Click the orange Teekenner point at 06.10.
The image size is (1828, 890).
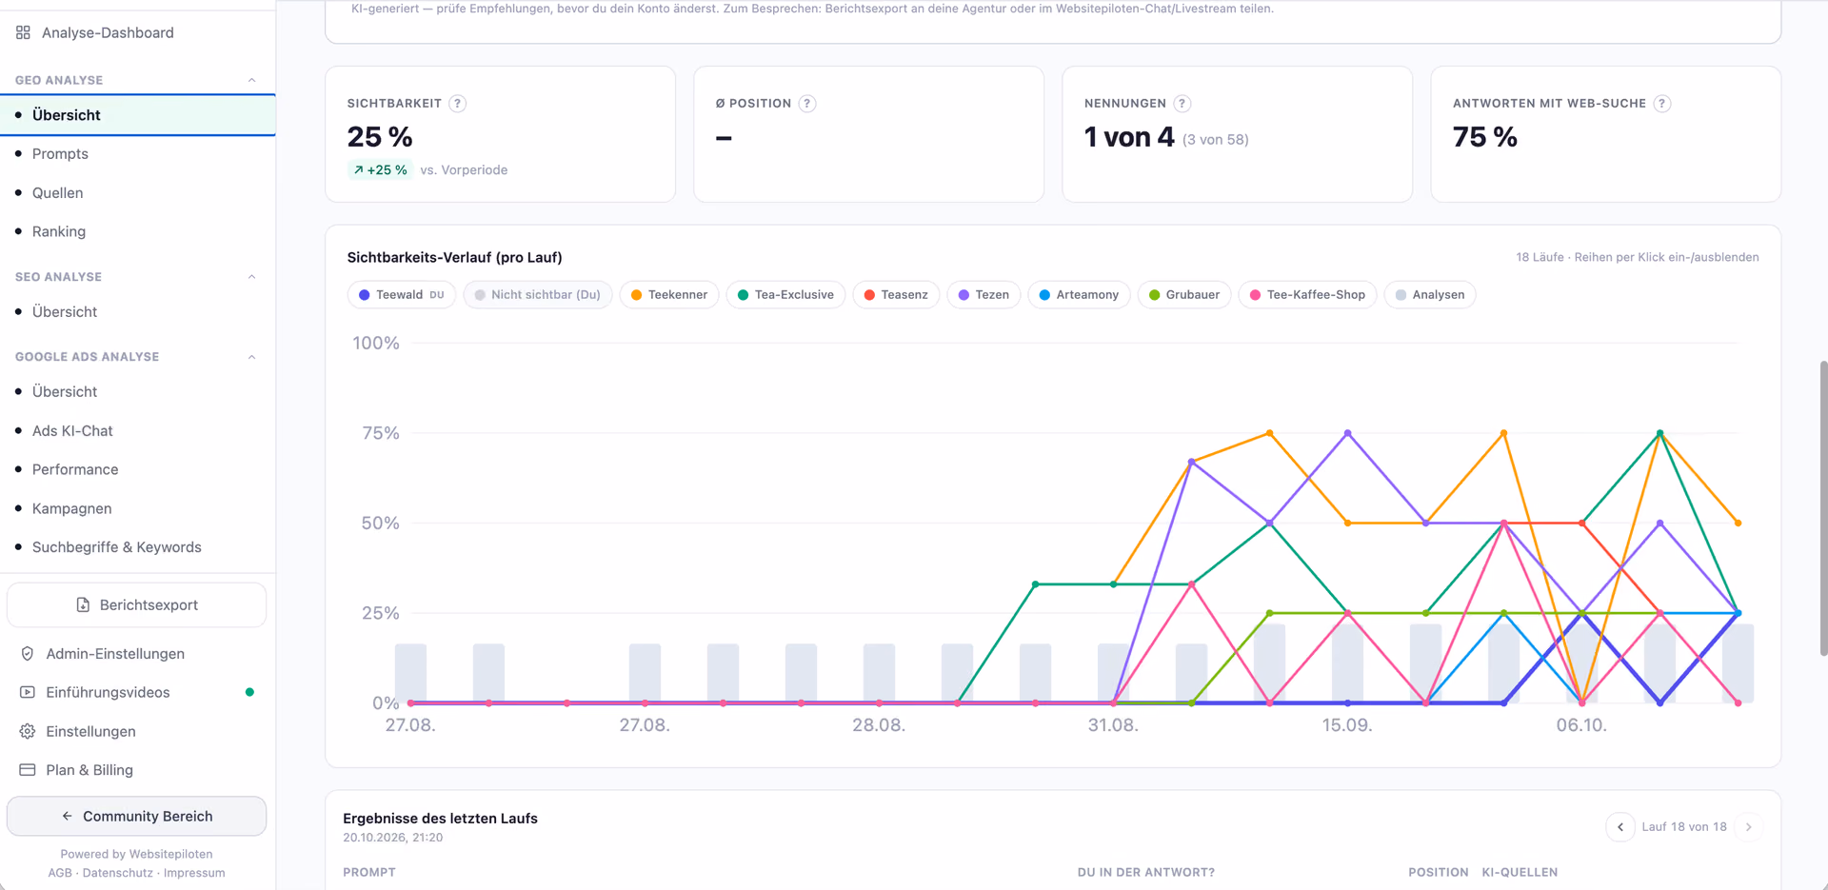coord(1582,702)
